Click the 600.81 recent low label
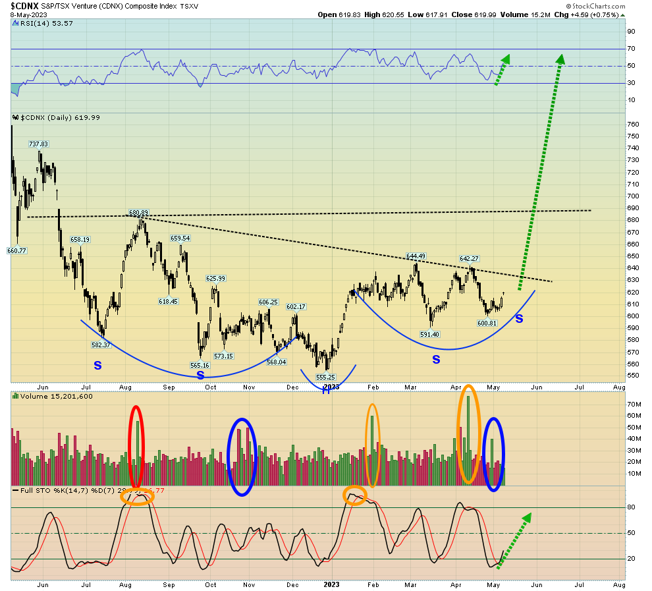The image size is (652, 591). pyautogui.click(x=487, y=323)
